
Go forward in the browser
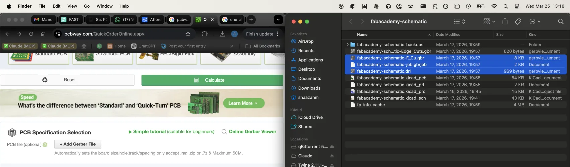pos(19,34)
